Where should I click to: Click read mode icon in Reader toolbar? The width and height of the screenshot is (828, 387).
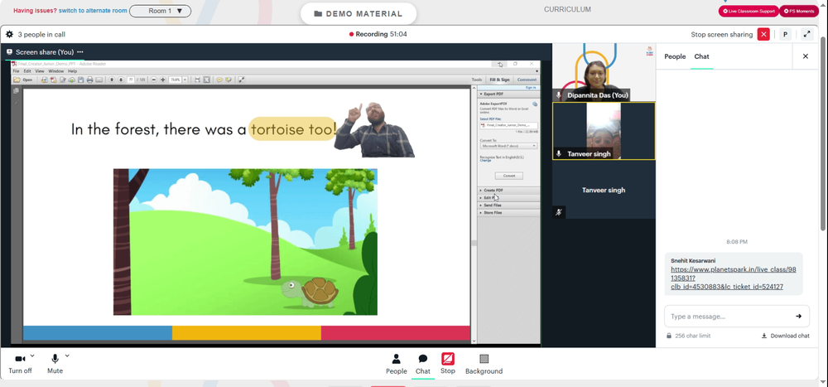[x=241, y=80]
